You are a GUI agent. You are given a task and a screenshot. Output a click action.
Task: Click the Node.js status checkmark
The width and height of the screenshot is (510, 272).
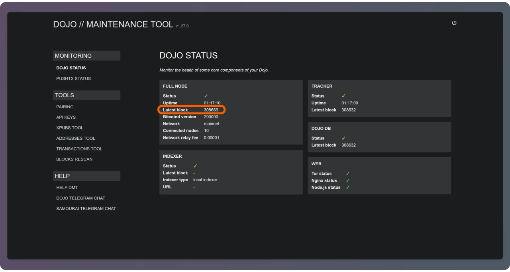pos(348,188)
